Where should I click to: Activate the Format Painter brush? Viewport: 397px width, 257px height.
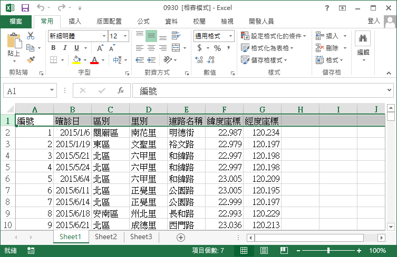pos(31,60)
